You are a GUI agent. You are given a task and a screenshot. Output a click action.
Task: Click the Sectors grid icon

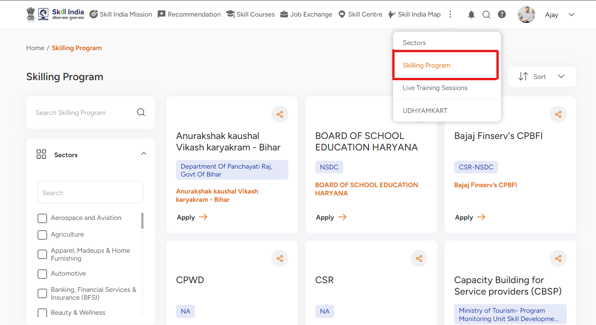pyautogui.click(x=41, y=154)
